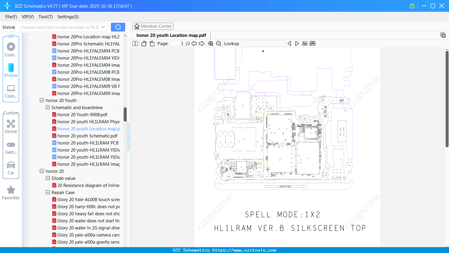Open 20 Resistance diagram of inline

[88, 185]
